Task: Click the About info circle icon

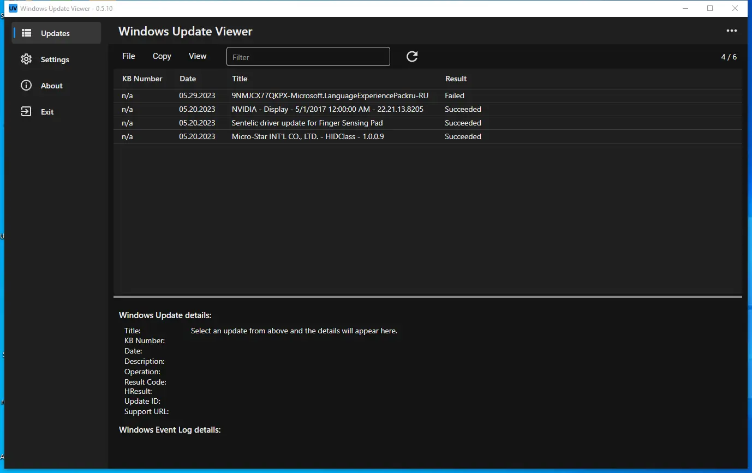Action: [x=26, y=86]
